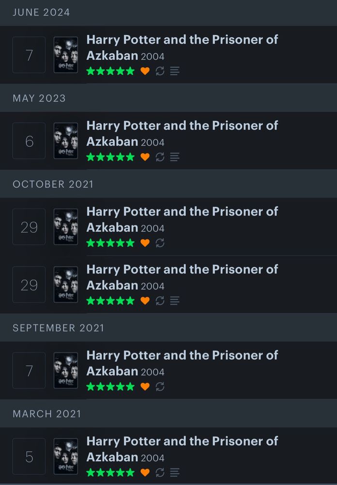Viewport: 337px width, 485px height.
Task: Click the green star rating on March 2021 entry
Action: (110, 472)
